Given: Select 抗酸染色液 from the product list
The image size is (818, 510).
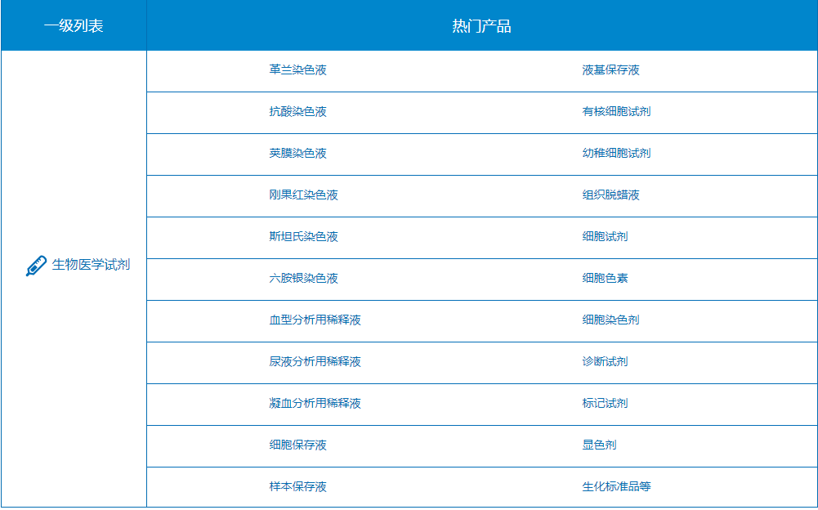Looking at the screenshot, I should [x=297, y=112].
